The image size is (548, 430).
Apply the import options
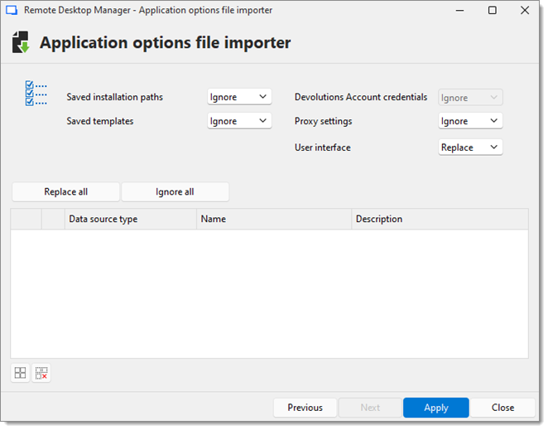(x=435, y=408)
